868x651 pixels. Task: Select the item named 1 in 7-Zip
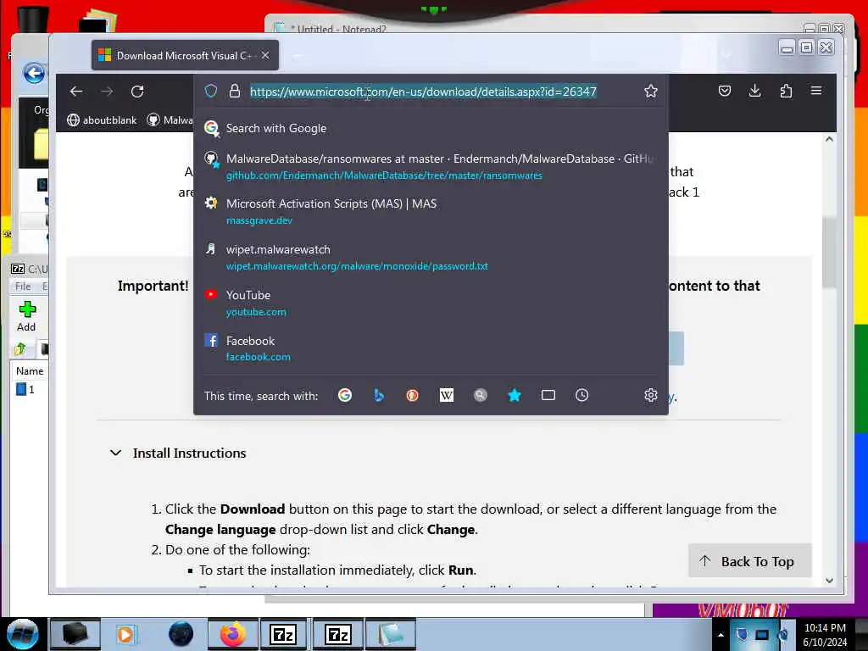[25, 389]
